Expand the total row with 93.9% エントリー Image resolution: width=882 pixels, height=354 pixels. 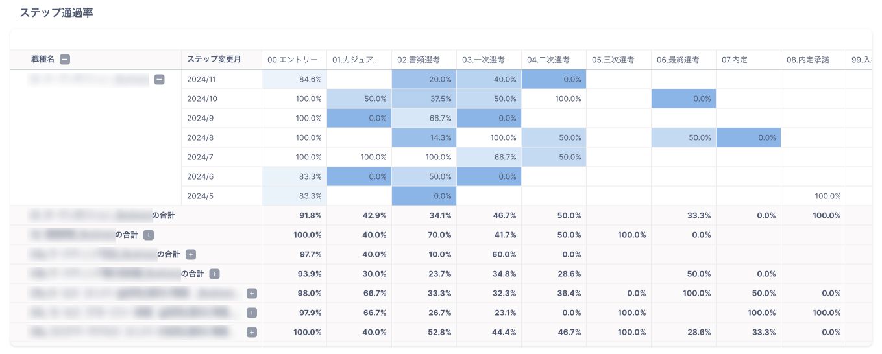[x=215, y=274]
